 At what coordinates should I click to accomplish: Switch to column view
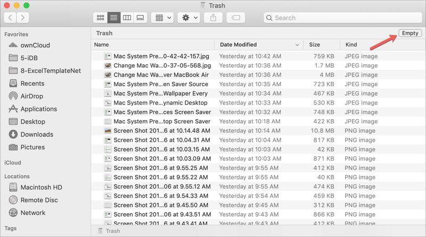(x=127, y=18)
